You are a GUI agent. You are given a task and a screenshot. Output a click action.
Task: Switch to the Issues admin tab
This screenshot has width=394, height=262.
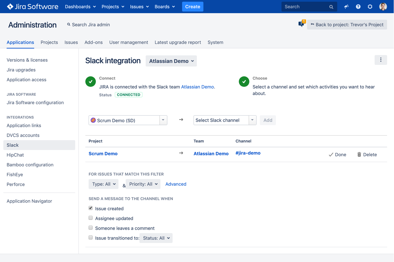tap(71, 43)
